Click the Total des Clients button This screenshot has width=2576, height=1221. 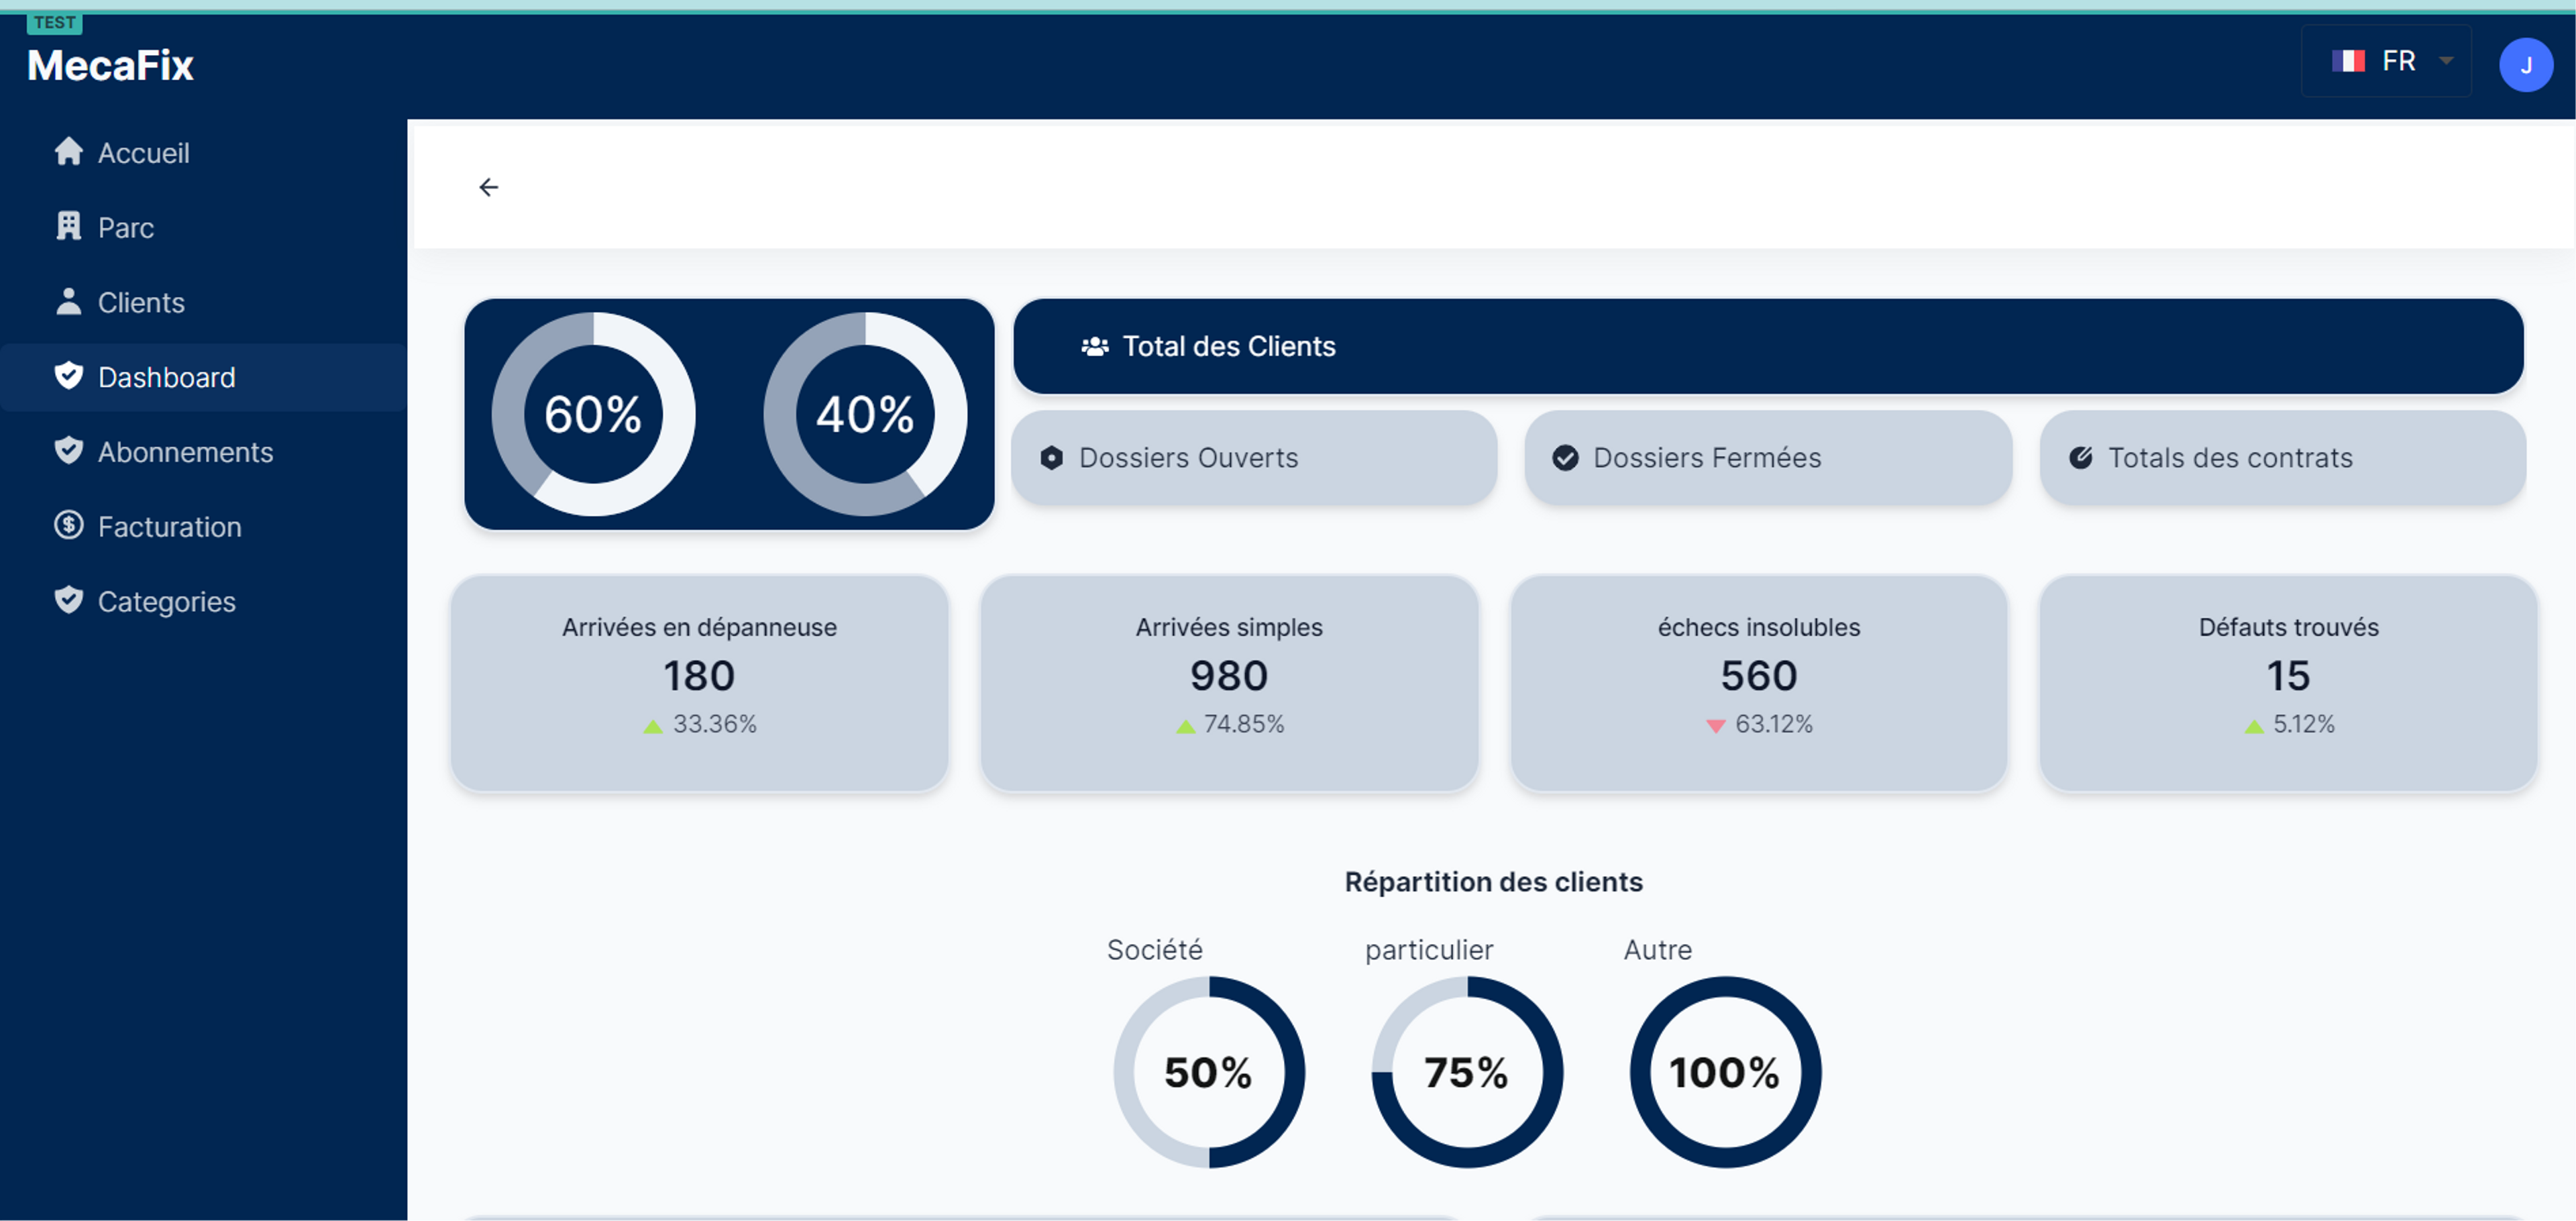tap(1768, 346)
